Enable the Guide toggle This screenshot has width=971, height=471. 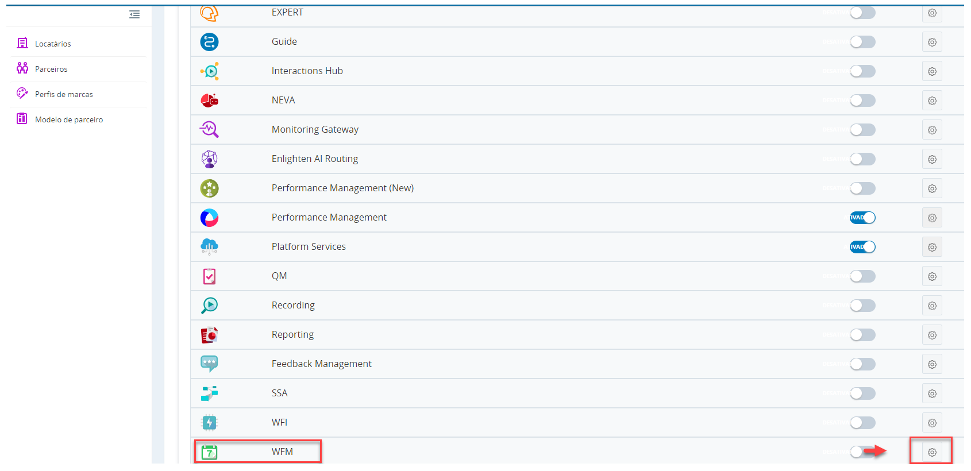point(862,42)
